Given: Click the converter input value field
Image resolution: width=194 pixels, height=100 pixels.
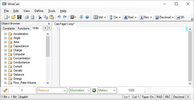Looking at the screenshot, I should [x=22, y=90].
